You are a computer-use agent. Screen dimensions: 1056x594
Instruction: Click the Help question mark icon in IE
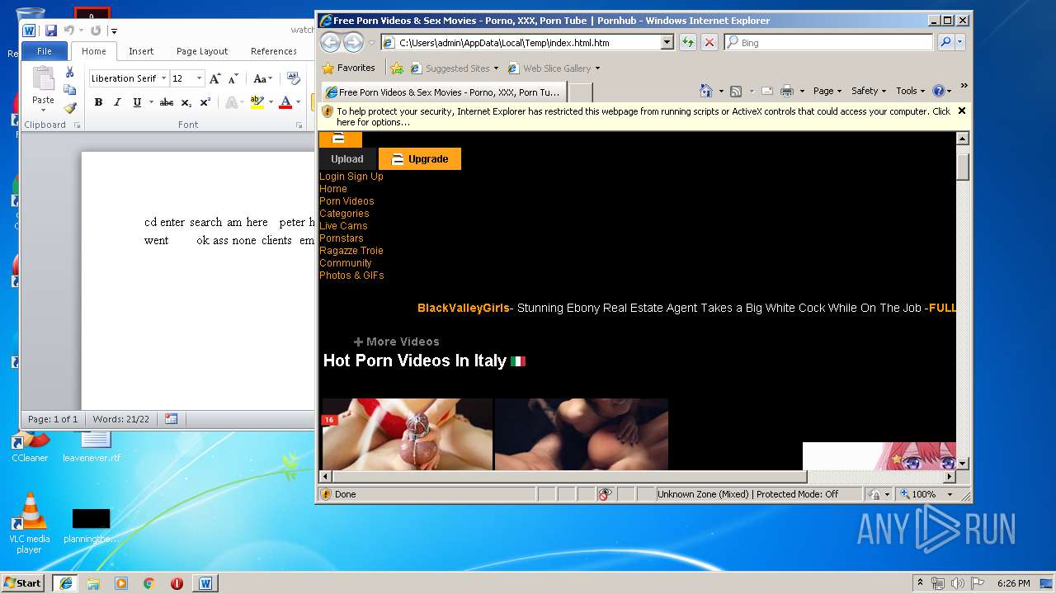(939, 91)
